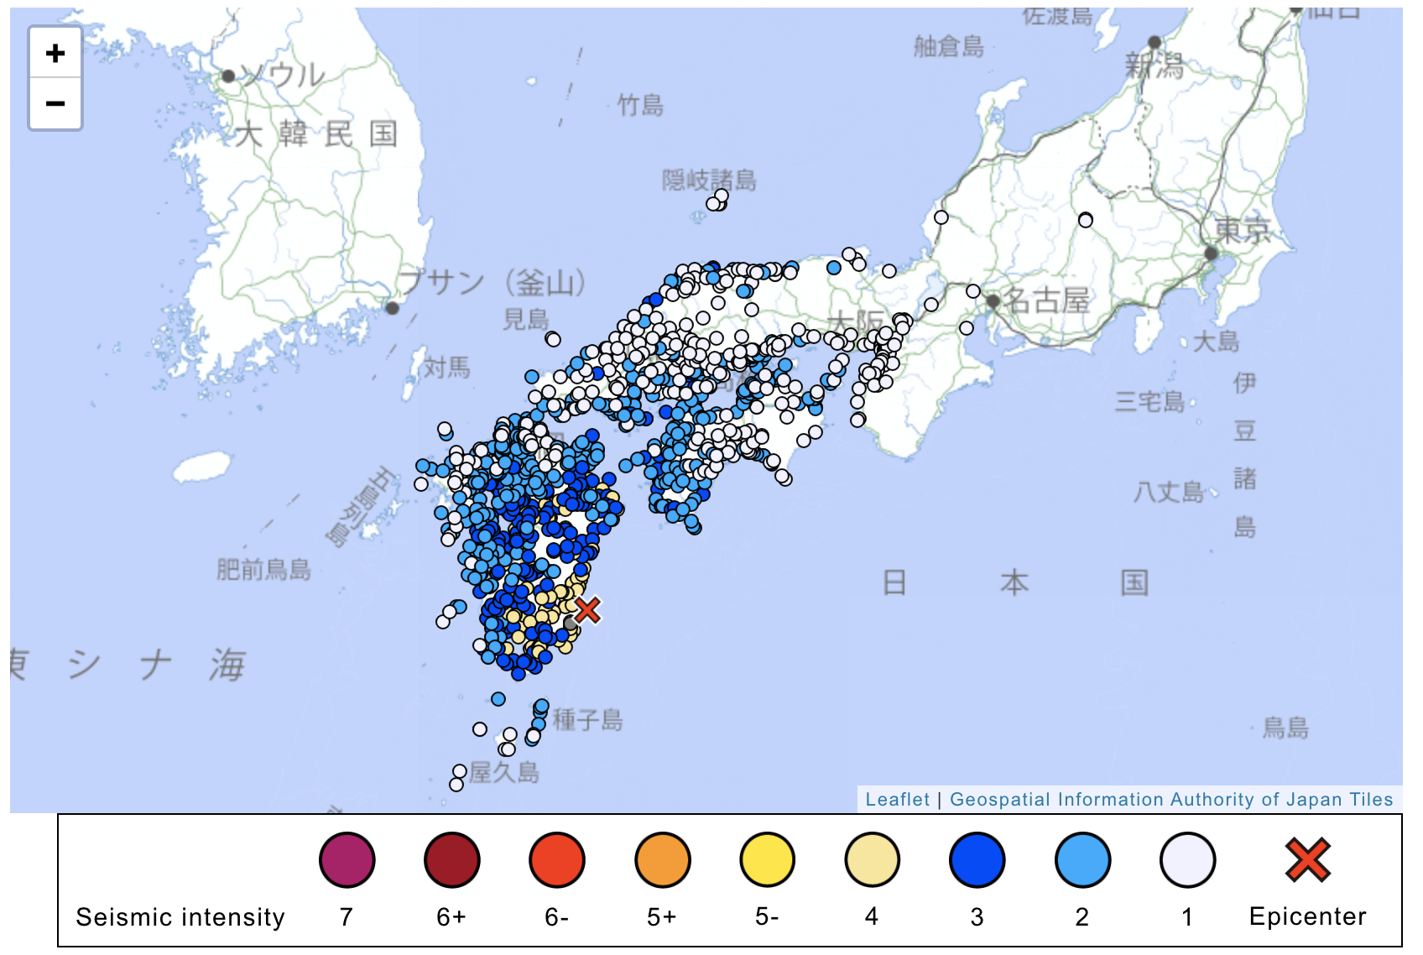Select the intensity 1 legend circle
Image resolution: width=1423 pixels, height=955 pixels.
coord(1186,858)
